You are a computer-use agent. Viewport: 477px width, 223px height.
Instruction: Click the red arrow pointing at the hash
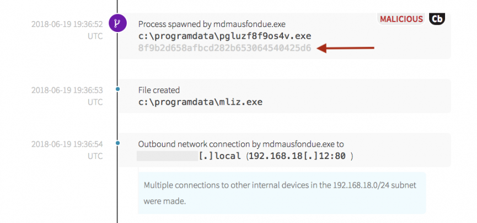click(x=349, y=48)
